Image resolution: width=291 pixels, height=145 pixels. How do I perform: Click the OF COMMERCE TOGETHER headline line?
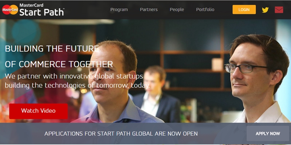pos(59,64)
